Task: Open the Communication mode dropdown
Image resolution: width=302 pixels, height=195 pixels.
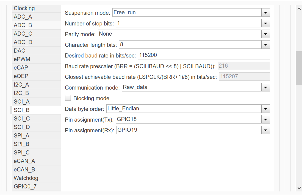Action: [265, 87]
